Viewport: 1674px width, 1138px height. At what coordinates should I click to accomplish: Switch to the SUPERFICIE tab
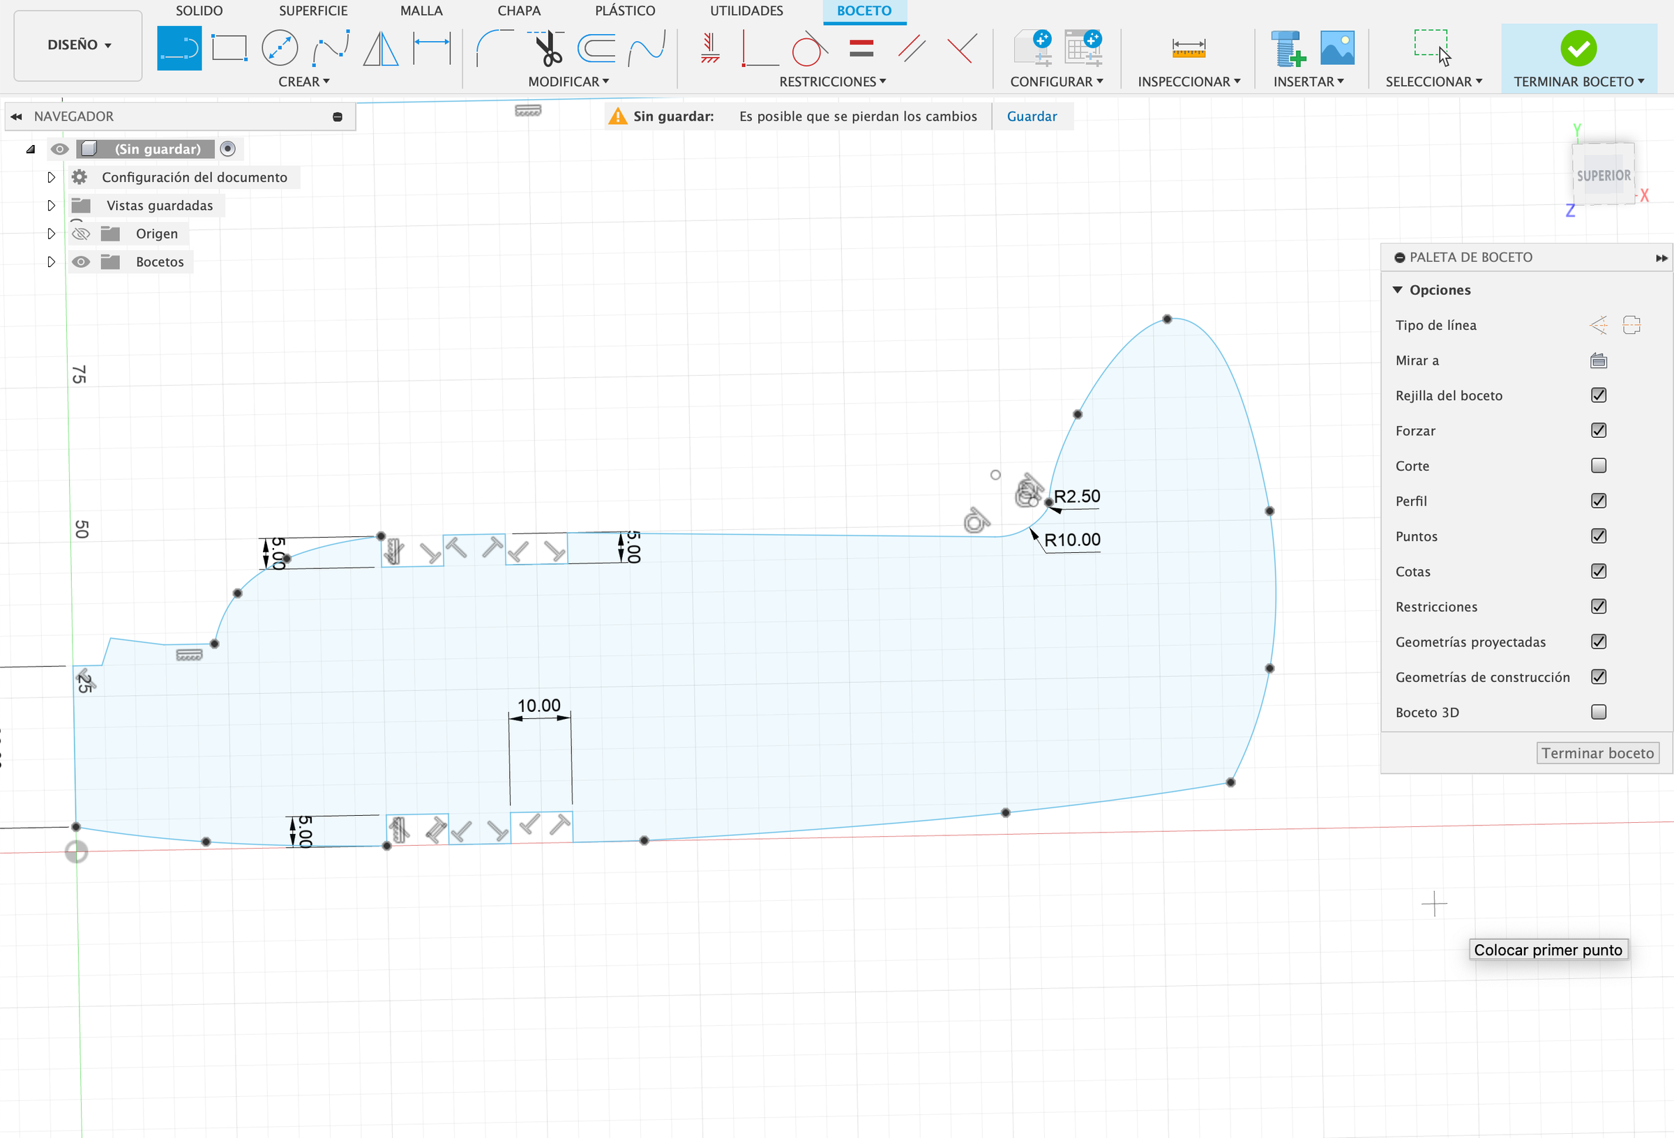(312, 10)
